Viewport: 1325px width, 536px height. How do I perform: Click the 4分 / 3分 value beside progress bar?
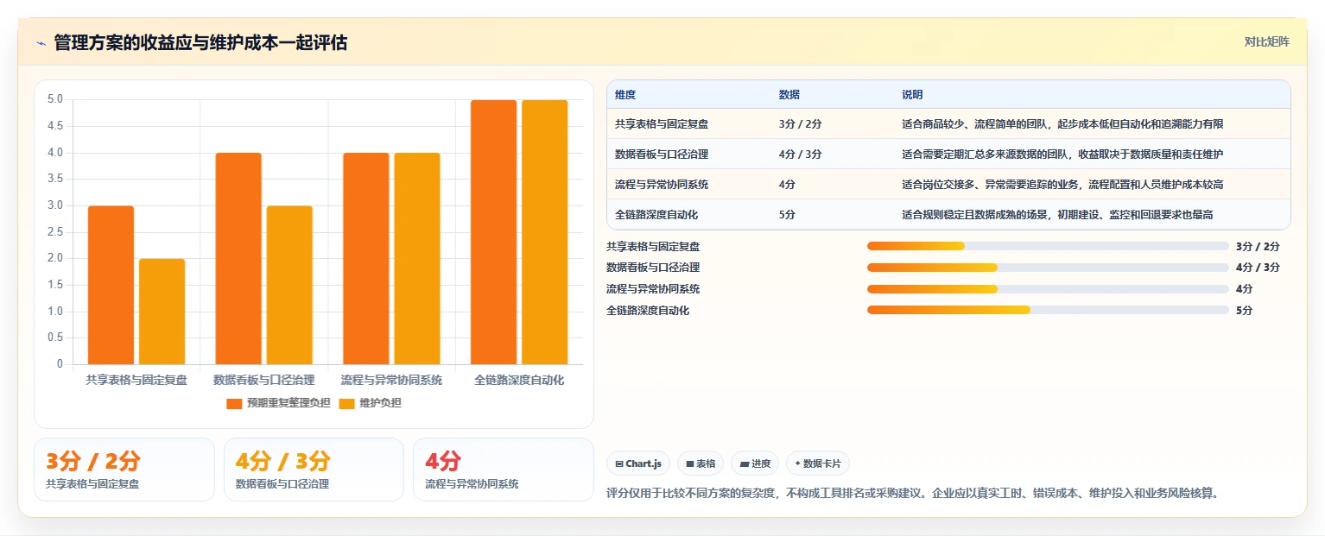pyautogui.click(x=1258, y=268)
